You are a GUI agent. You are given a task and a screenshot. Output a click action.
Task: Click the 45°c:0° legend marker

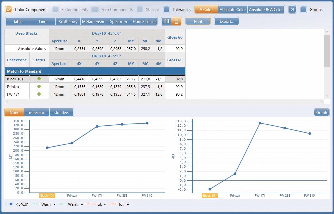(11, 204)
